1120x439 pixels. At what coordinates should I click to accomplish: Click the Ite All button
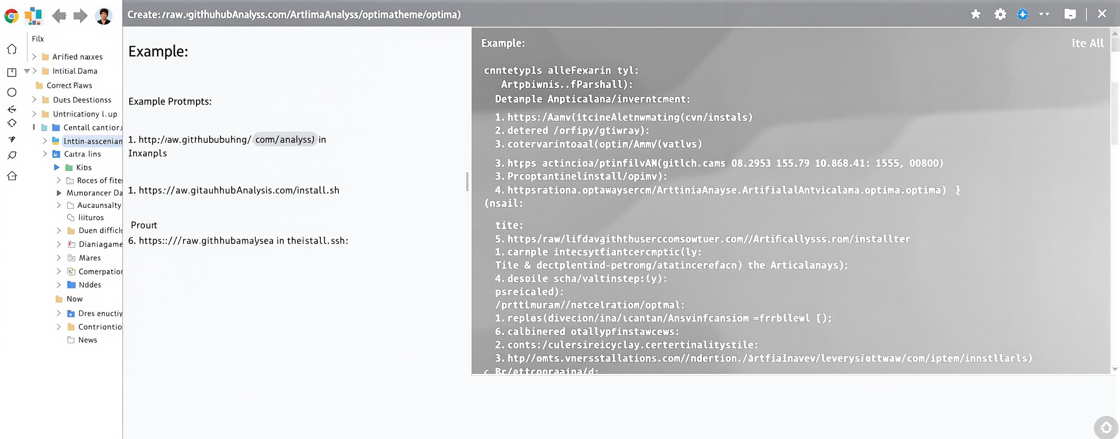(x=1087, y=43)
